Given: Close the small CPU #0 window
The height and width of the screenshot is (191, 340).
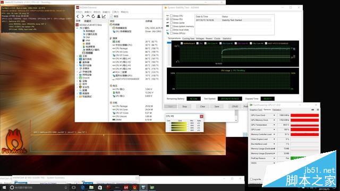Looking at the screenshot, I should (x=201, y=116).
